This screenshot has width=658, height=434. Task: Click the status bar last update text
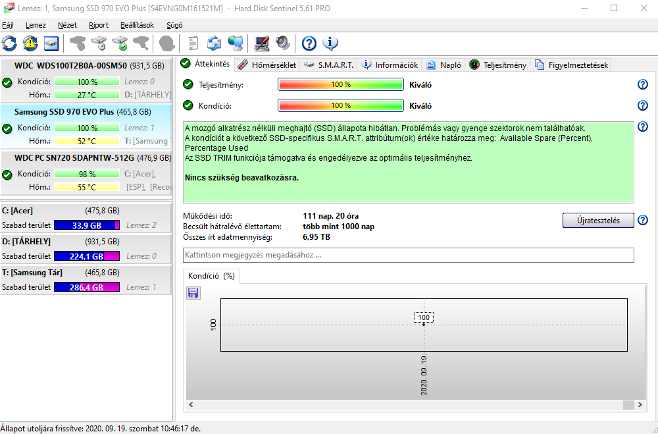coord(101,429)
